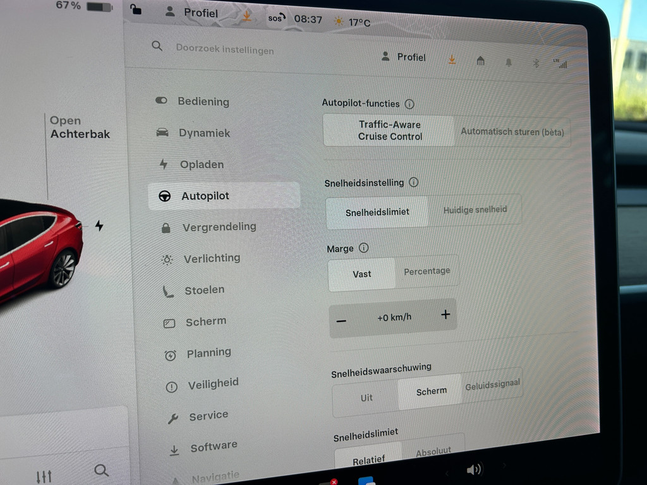This screenshot has height=485, width=647.
Task: Tap the sun weather icon beside 17°C
Action: coord(339,21)
